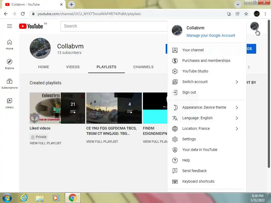Expand Location: France submenu arrow
The image size is (271, 203).
point(237,129)
